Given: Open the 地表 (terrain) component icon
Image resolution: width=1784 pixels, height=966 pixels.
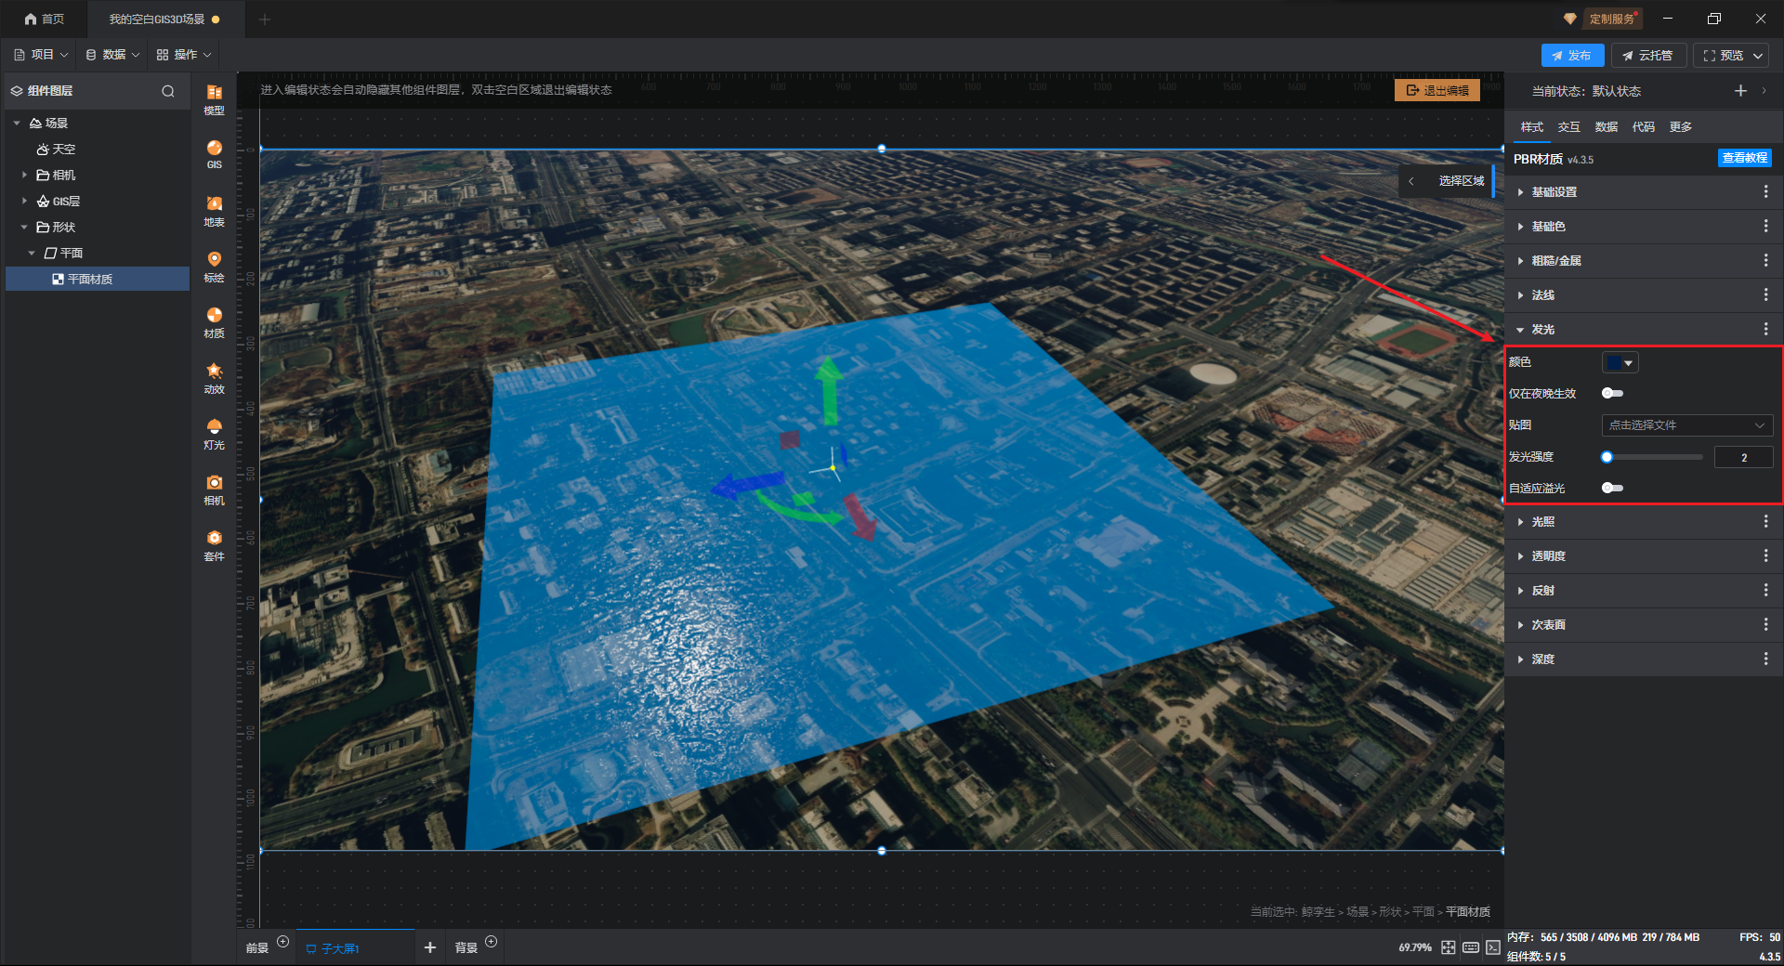Looking at the screenshot, I should click(214, 210).
